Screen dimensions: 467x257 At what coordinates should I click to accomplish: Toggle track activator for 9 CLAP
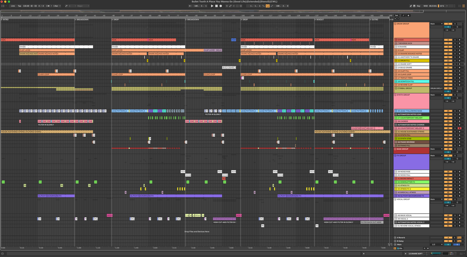point(448,50)
